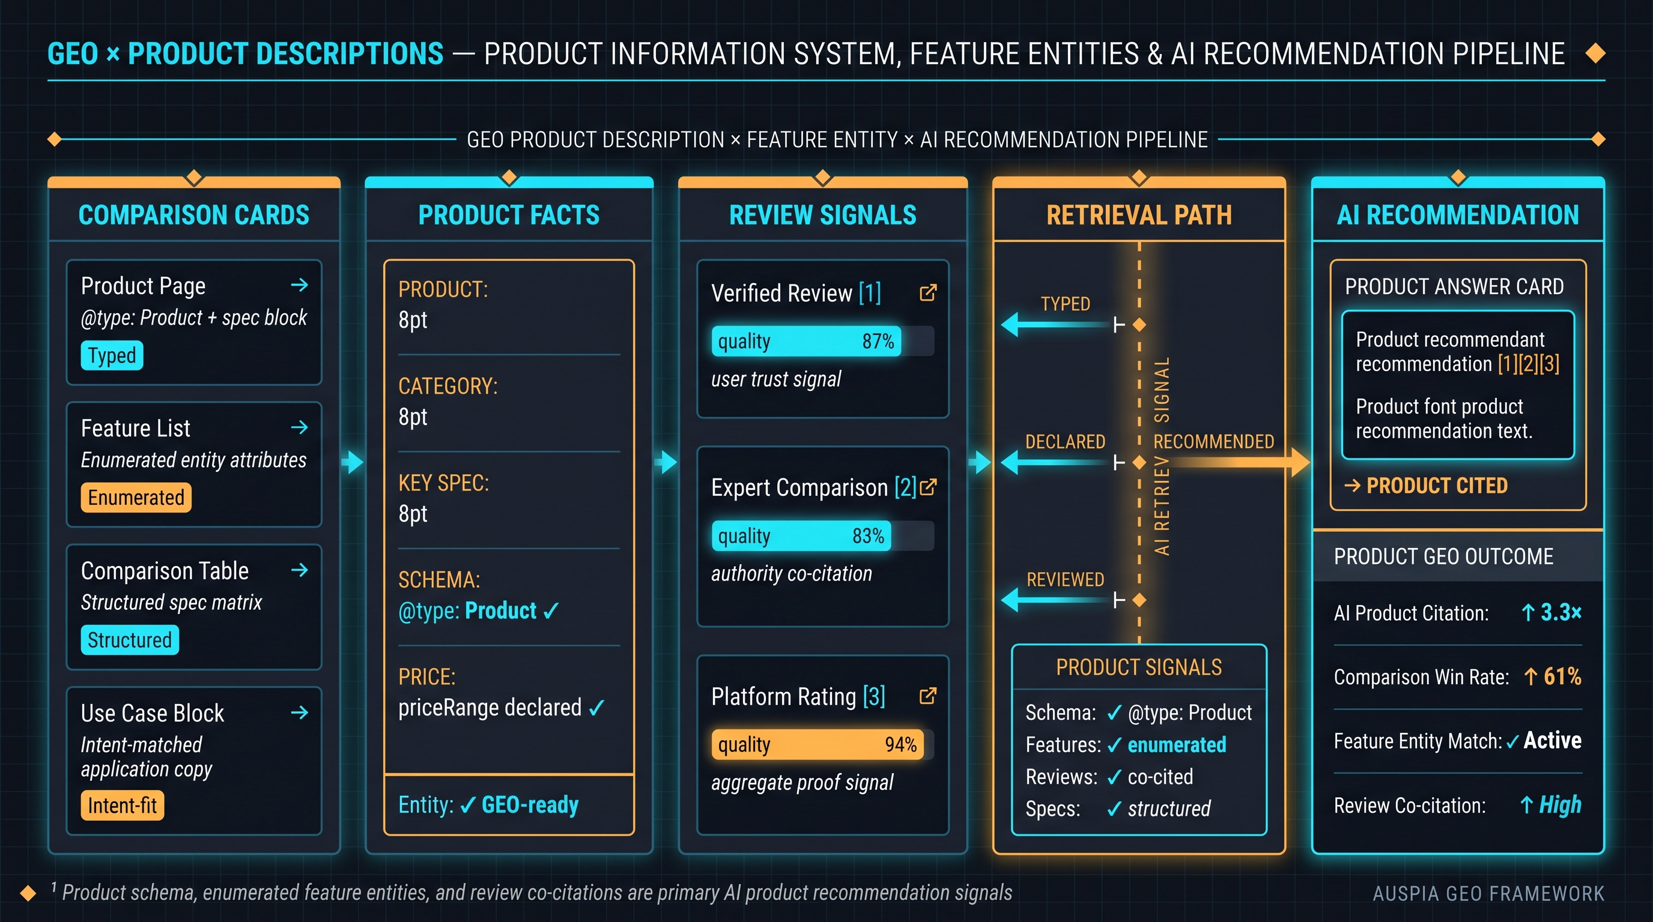The height and width of the screenshot is (922, 1653).
Task: Click the arrow between Review Signals and Retrieval Path
Action: click(x=980, y=462)
